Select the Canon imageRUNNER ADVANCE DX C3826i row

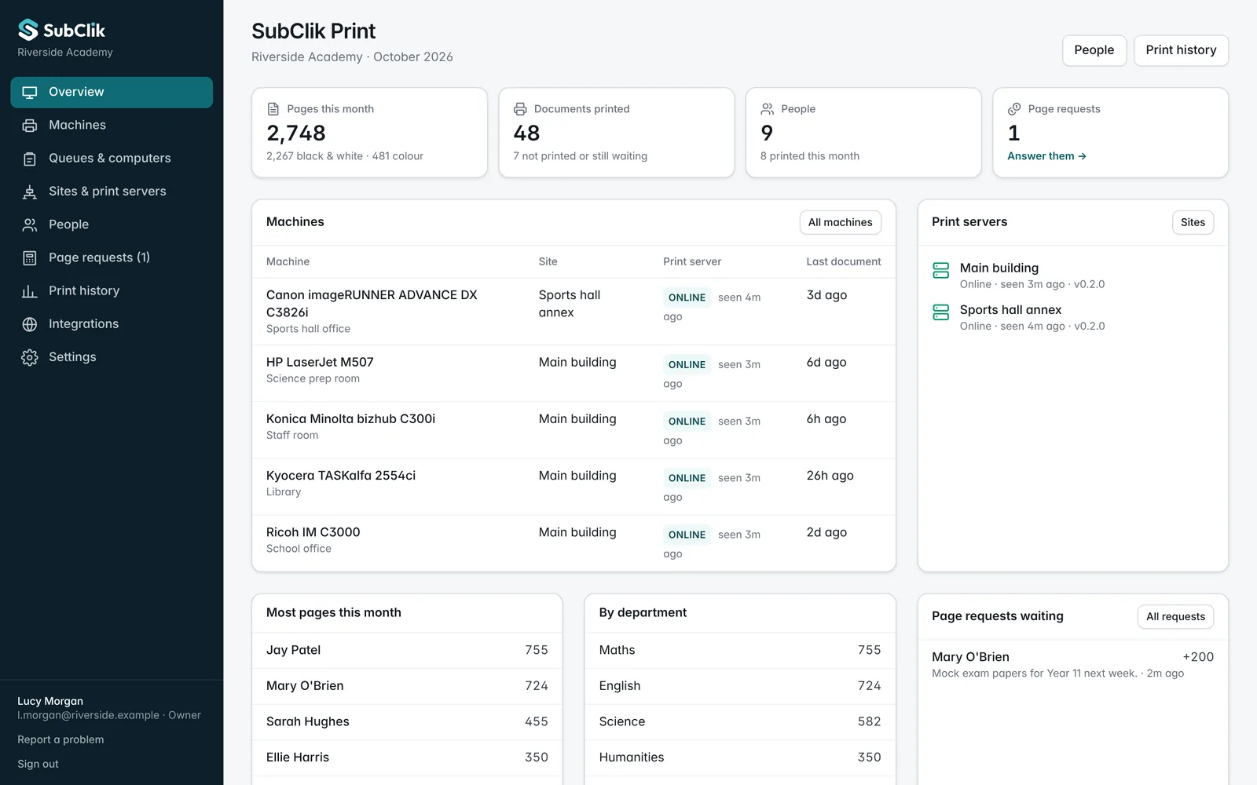coord(574,312)
